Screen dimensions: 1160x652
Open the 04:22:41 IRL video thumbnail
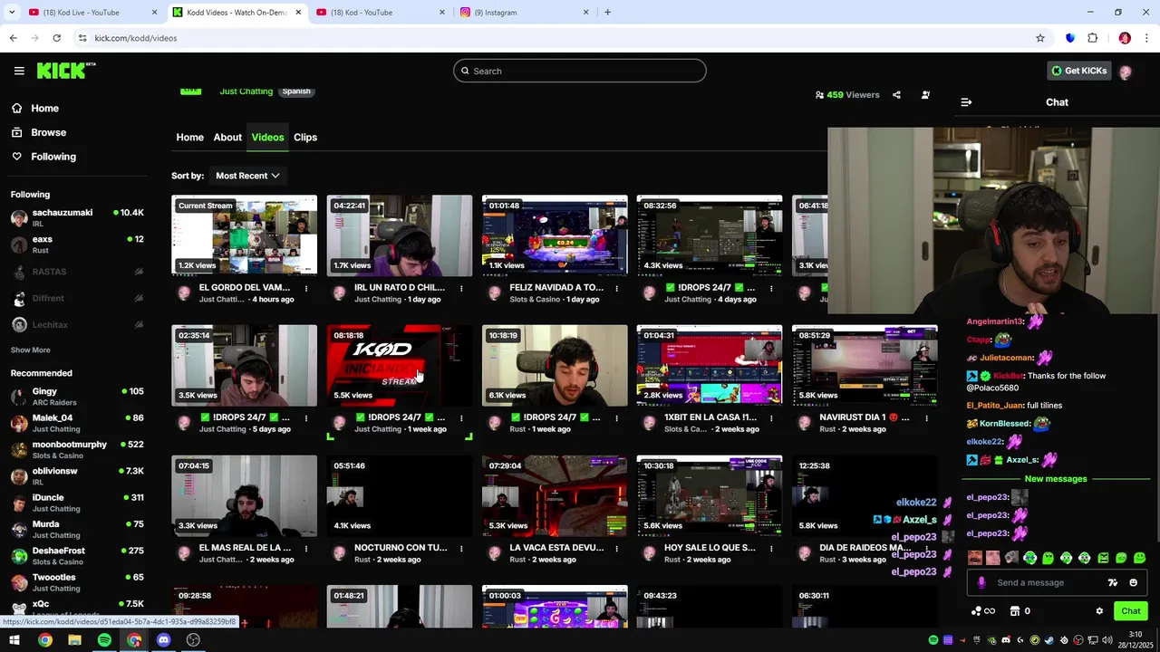click(x=400, y=235)
